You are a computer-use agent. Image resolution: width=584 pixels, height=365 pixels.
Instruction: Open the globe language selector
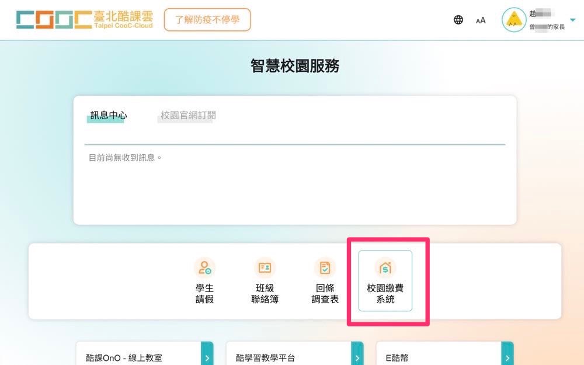click(x=458, y=20)
